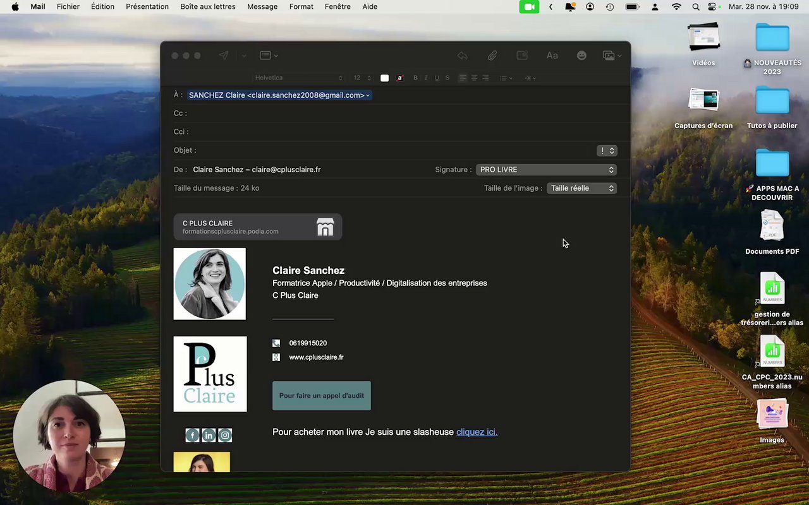Click the phone icon beside 0619915020
This screenshot has height=505, width=809.
276,343
